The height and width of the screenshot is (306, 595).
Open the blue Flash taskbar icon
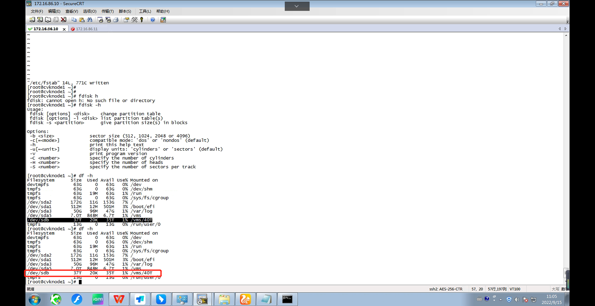(x=77, y=299)
